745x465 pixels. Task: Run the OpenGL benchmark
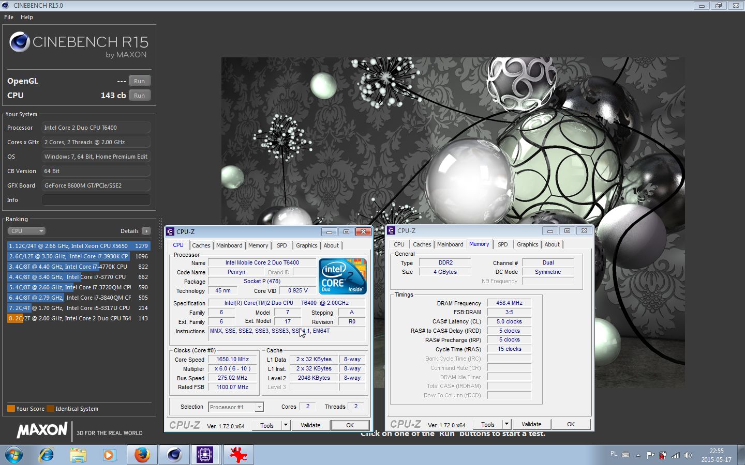pos(140,81)
